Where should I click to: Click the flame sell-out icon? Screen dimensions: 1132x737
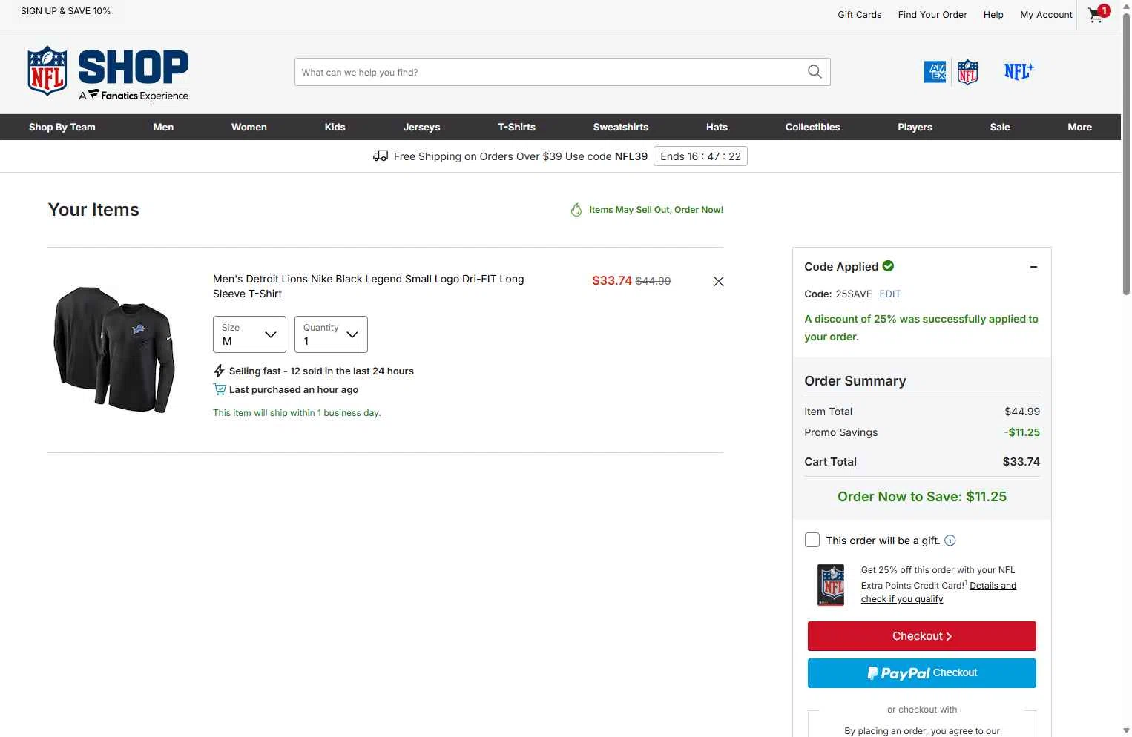coord(576,210)
